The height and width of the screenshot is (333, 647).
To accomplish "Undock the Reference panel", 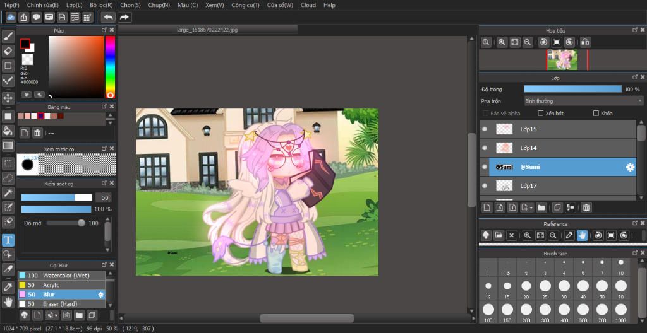I will (634, 223).
